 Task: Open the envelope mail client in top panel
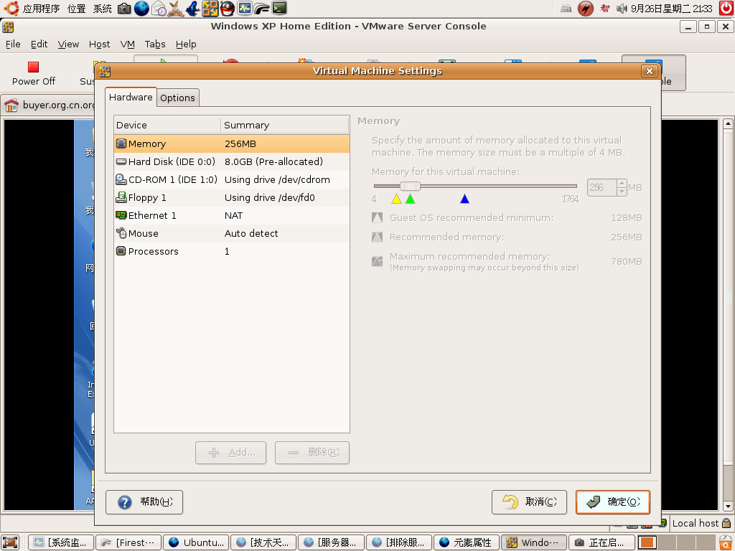(x=159, y=8)
